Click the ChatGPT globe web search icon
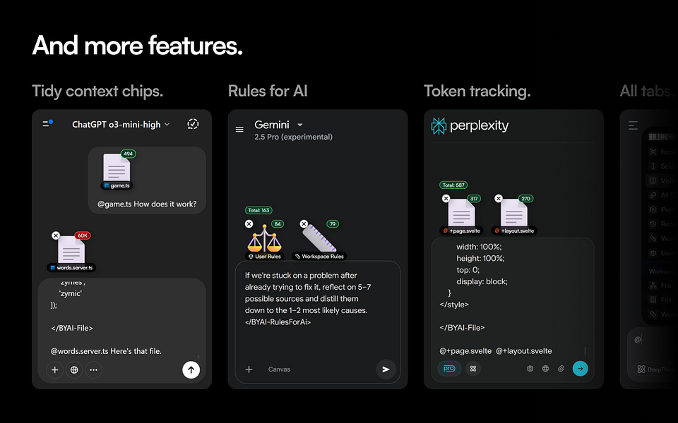This screenshot has height=423, width=678. 74,370
